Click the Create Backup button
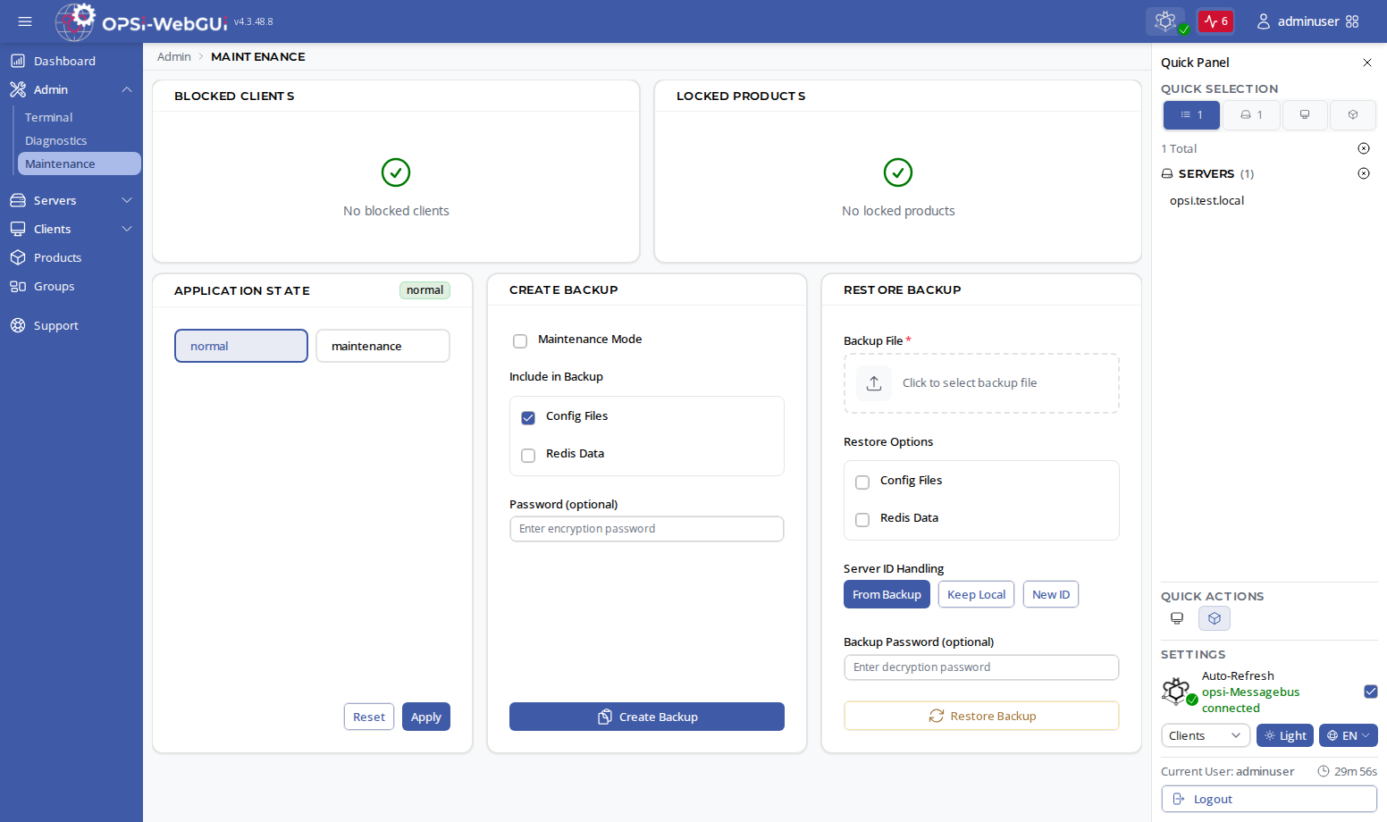Screen dimensions: 1387x822 pyautogui.click(x=647, y=717)
